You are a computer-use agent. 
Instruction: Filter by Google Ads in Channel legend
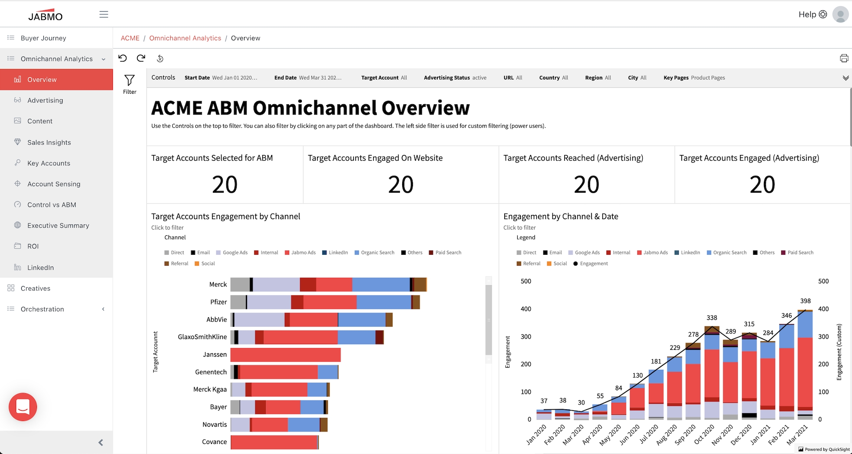pyautogui.click(x=232, y=253)
